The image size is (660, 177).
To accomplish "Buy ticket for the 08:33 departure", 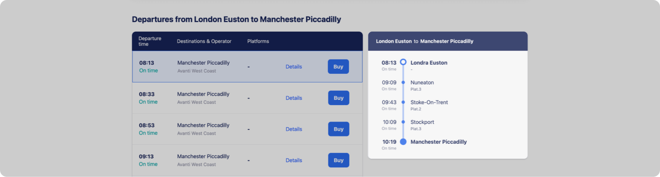I will tap(339, 98).
